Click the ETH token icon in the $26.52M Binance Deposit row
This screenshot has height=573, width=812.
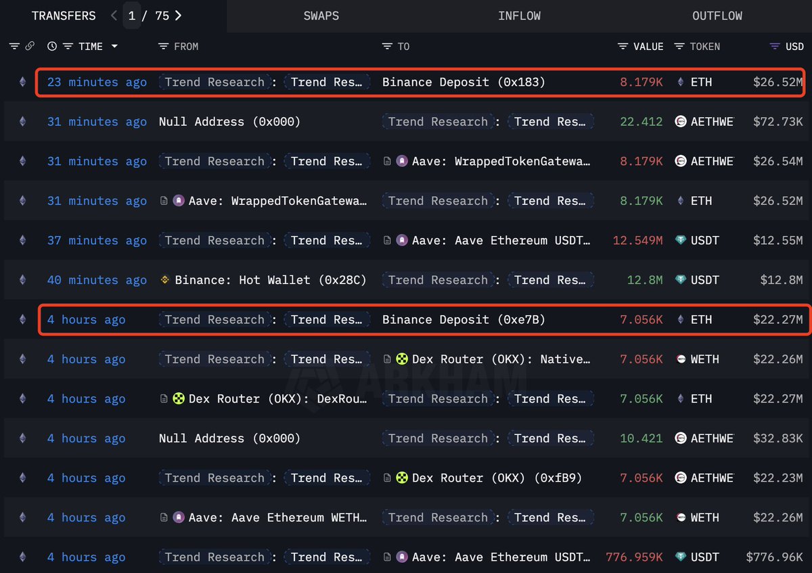[x=680, y=82]
